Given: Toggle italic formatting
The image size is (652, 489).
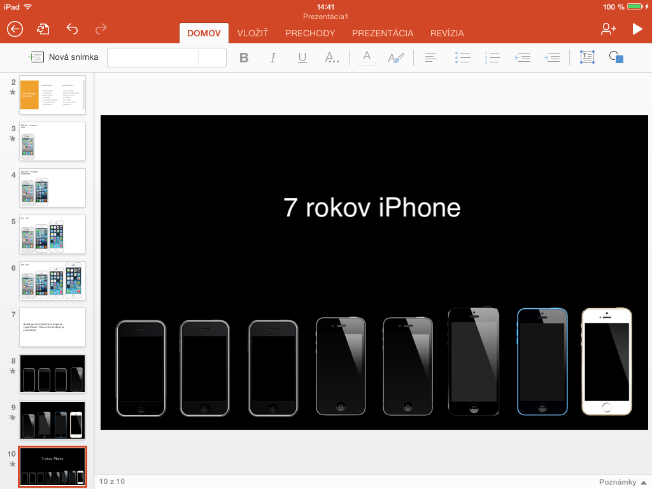Looking at the screenshot, I should [x=273, y=58].
